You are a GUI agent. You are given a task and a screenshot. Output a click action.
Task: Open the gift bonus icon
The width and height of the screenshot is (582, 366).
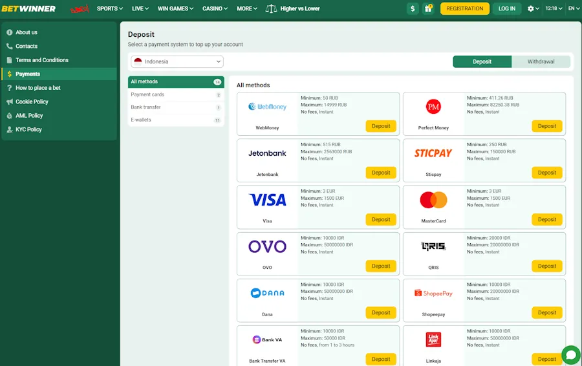pyautogui.click(x=428, y=8)
